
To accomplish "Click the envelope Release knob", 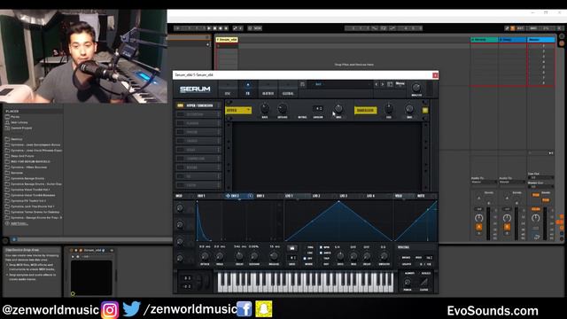I will click(x=274, y=256).
